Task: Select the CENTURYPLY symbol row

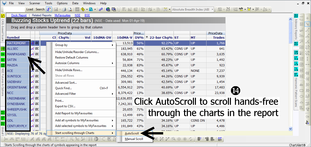Action: 18,126
